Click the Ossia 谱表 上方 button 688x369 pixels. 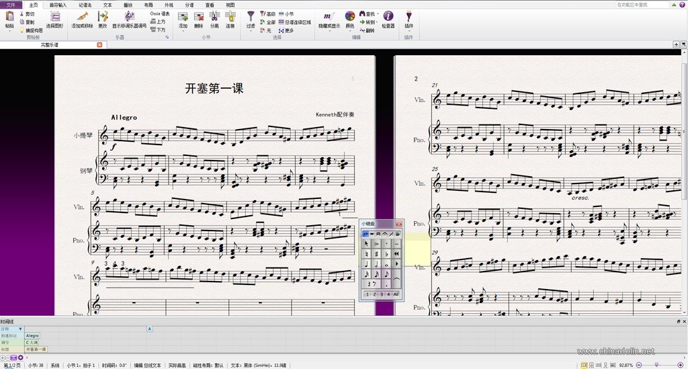click(158, 22)
